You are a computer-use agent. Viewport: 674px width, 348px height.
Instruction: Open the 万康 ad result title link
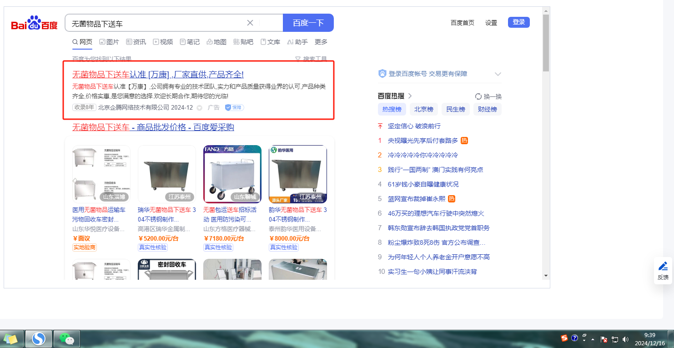coord(158,75)
